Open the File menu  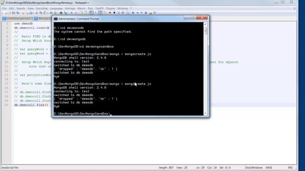[x=4, y=9]
